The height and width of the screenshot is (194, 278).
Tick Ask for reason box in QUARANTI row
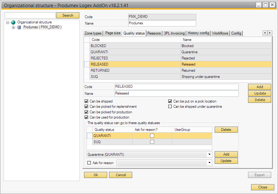152,136
